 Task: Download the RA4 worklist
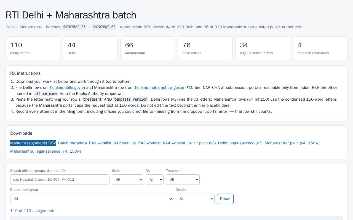click(x=174, y=143)
